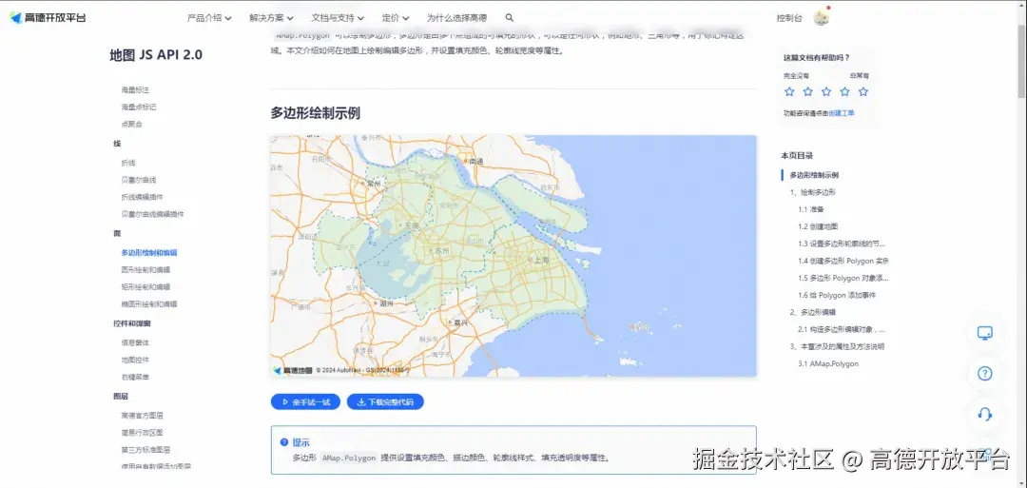This screenshot has width=1027, height=488.
Task: Rate the doc with the second star
Action: pyautogui.click(x=807, y=91)
